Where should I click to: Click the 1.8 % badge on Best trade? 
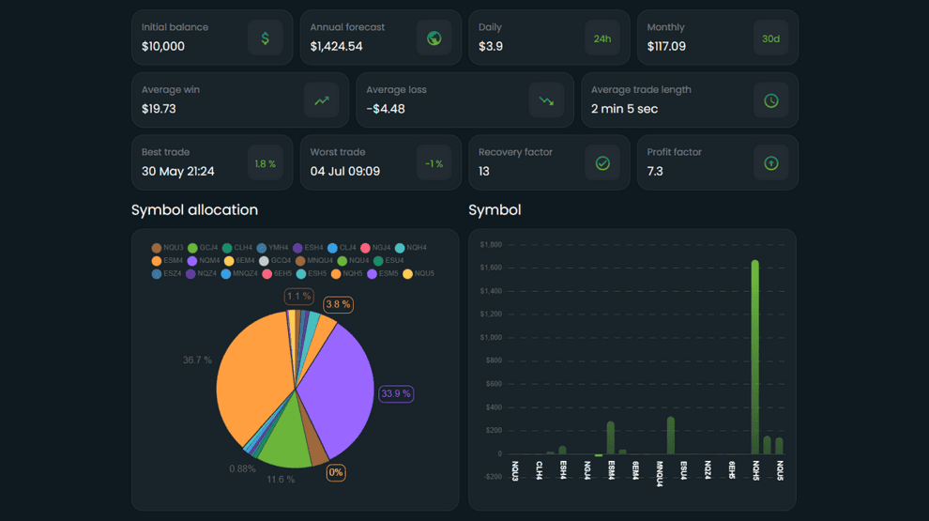pos(265,163)
